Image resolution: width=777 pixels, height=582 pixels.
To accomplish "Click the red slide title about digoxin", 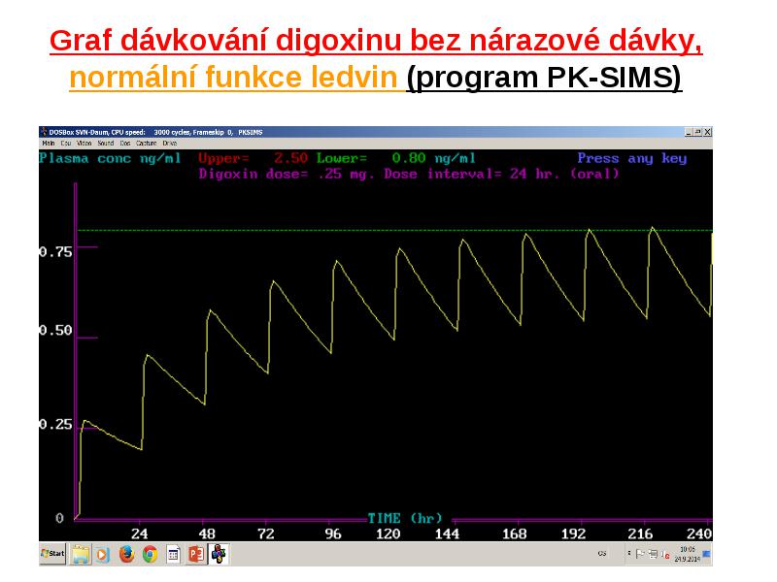I will coord(376,41).
